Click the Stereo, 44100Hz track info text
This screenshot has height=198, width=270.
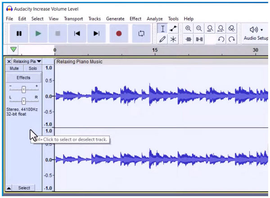pyautogui.click(x=22, y=109)
